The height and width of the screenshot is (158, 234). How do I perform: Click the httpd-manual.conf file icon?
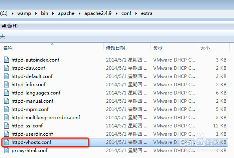(6, 101)
